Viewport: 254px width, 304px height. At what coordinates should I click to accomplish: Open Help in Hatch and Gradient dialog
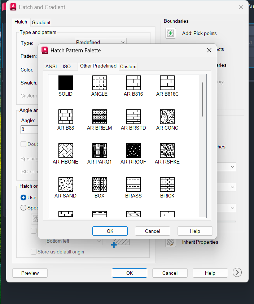(210, 273)
